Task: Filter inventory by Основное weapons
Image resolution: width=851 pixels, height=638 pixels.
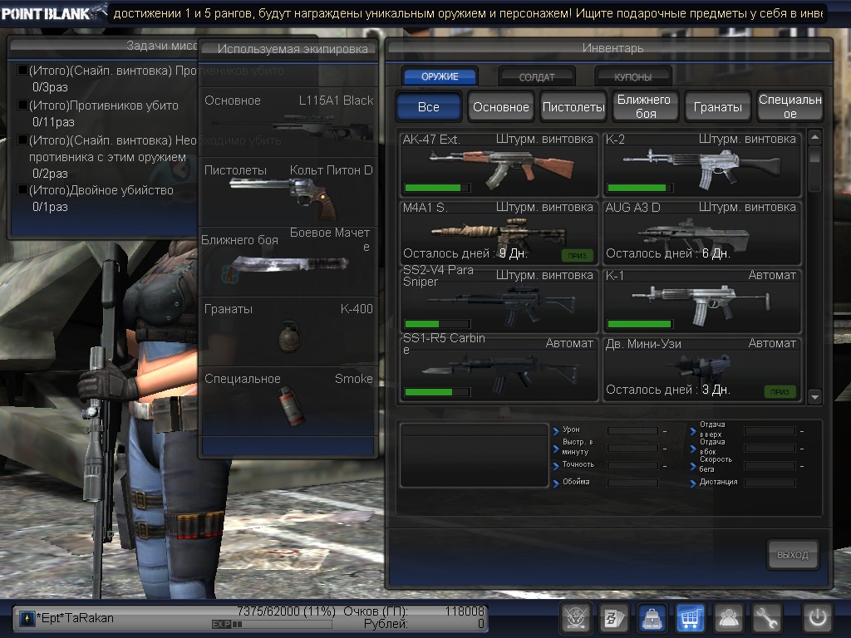Action: pos(501,106)
